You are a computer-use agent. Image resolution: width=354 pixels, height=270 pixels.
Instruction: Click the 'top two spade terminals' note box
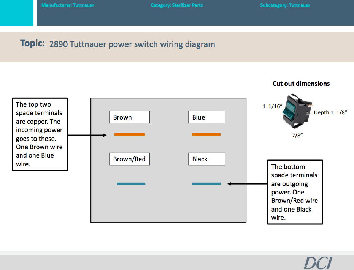point(40,134)
